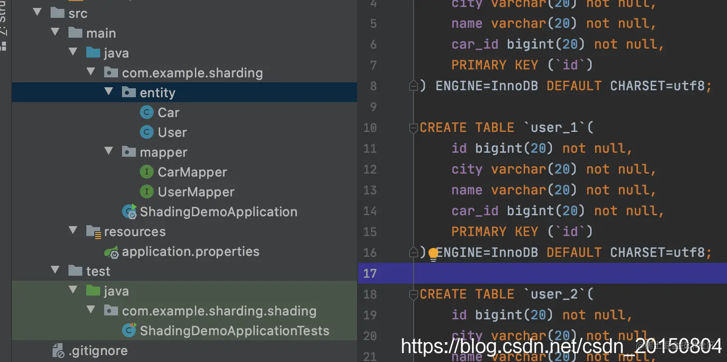
Task: Click the .gitignore file icon
Action: (x=58, y=351)
